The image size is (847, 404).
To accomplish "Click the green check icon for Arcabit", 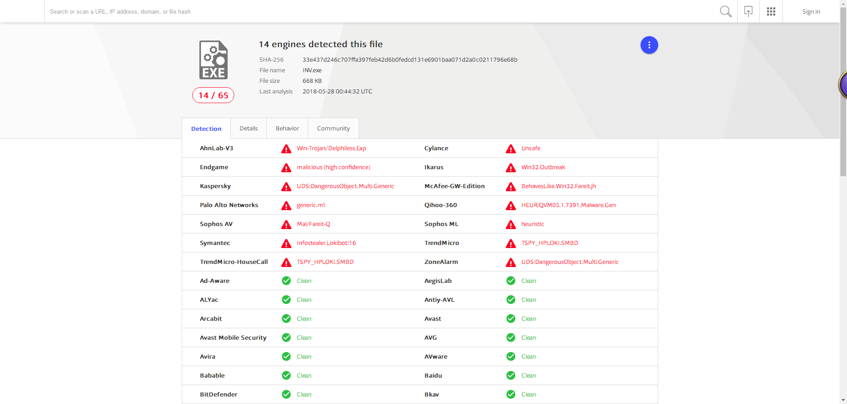I will (286, 319).
